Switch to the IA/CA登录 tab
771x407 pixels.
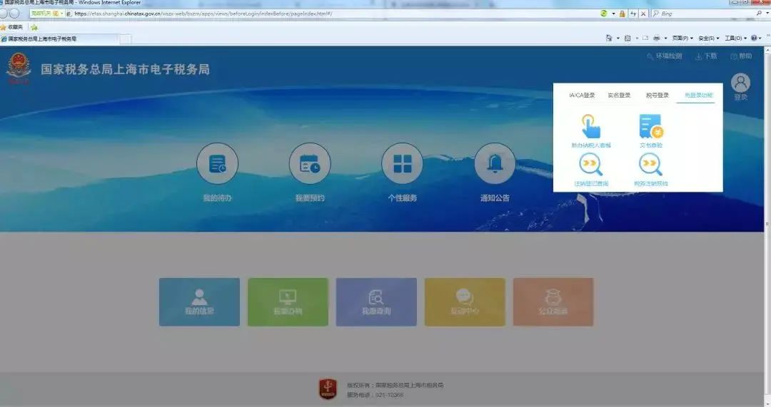coord(583,96)
